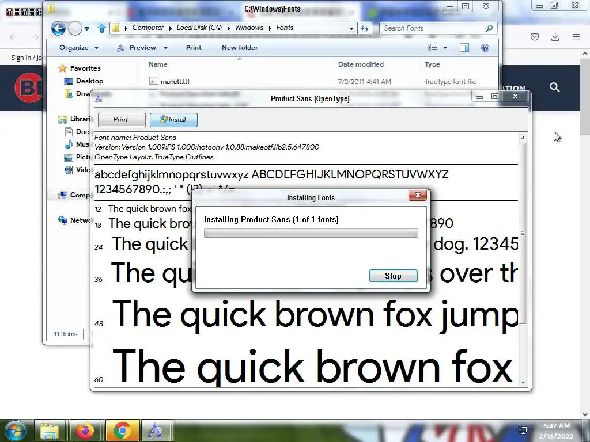Click the system tray clock

(x=556, y=431)
